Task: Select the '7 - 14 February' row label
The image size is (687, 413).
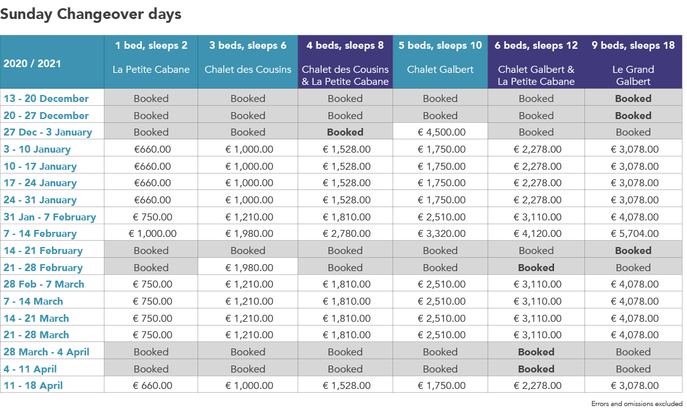Action: 40,234
